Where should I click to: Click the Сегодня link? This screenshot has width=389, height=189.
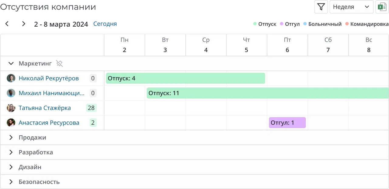[x=105, y=24]
